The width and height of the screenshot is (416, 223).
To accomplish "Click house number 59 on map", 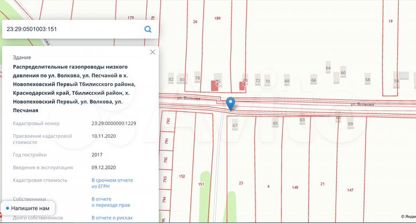I will [351, 124].
